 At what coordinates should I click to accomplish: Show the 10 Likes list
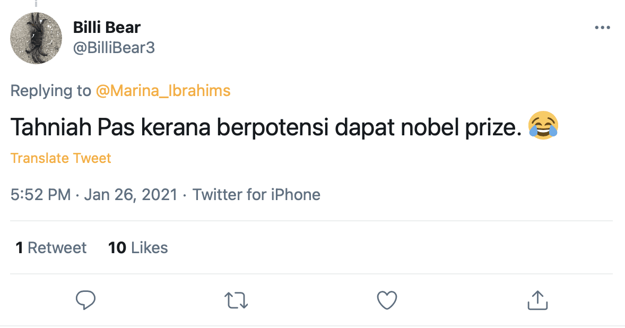(x=138, y=248)
